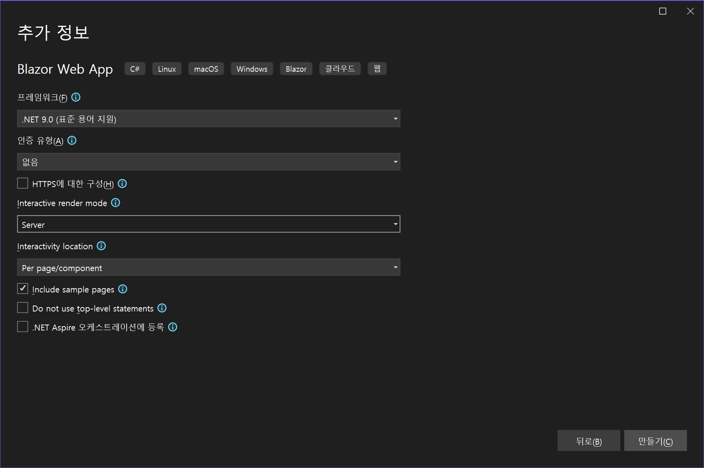Click info icon beside Do not use top-level statements
704x468 pixels.
162,308
